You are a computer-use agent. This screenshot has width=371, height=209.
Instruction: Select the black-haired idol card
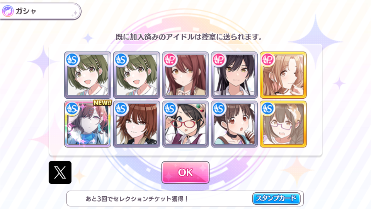click(234, 75)
